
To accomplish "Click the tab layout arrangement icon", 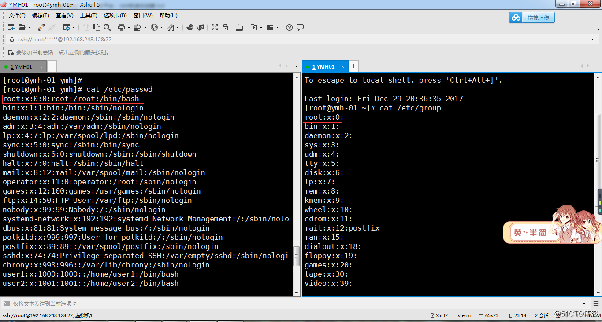I will pyautogui.click(x=270, y=27).
